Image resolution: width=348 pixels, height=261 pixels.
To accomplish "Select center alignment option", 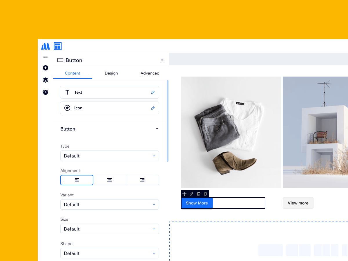I will 110,180.
